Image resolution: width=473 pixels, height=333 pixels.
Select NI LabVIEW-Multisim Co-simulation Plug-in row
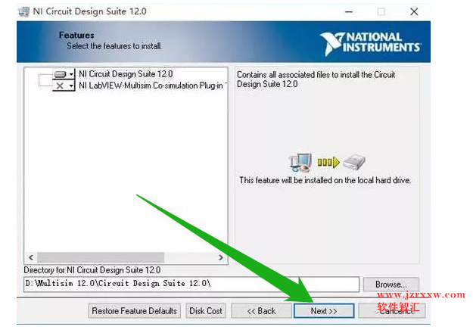pos(152,86)
